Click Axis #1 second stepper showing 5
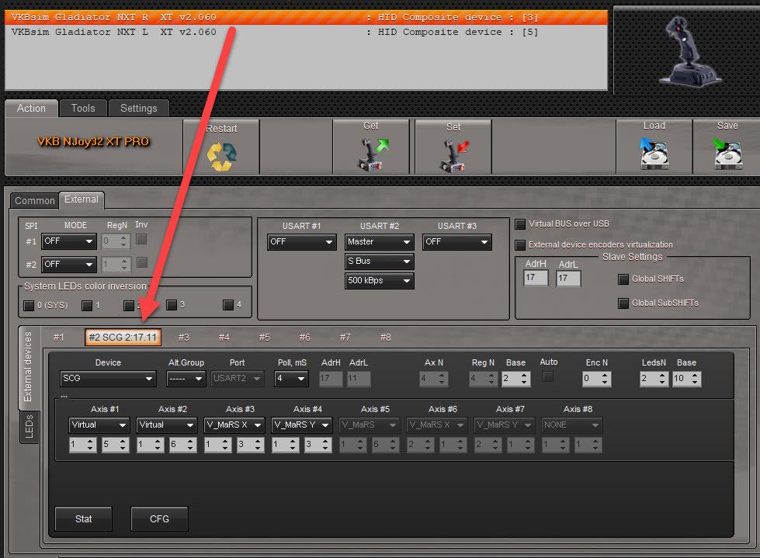 click(x=116, y=444)
